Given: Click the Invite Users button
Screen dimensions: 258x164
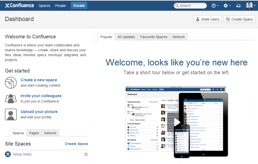Looking at the screenshot, I should click(x=207, y=19).
